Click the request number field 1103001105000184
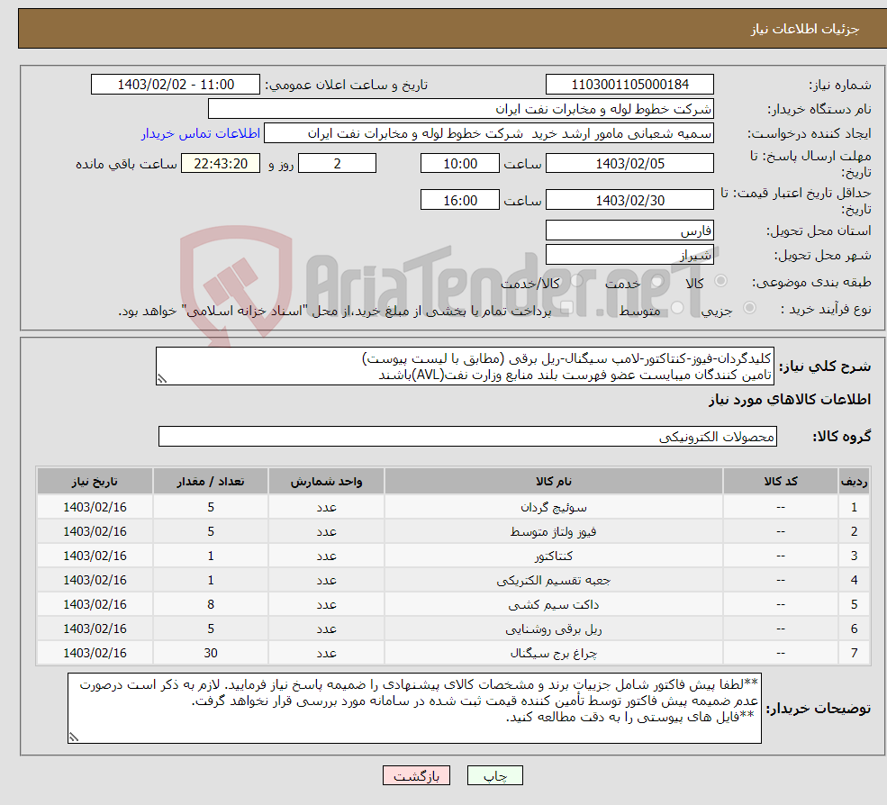This screenshot has height=805, width=887. pyautogui.click(x=629, y=85)
